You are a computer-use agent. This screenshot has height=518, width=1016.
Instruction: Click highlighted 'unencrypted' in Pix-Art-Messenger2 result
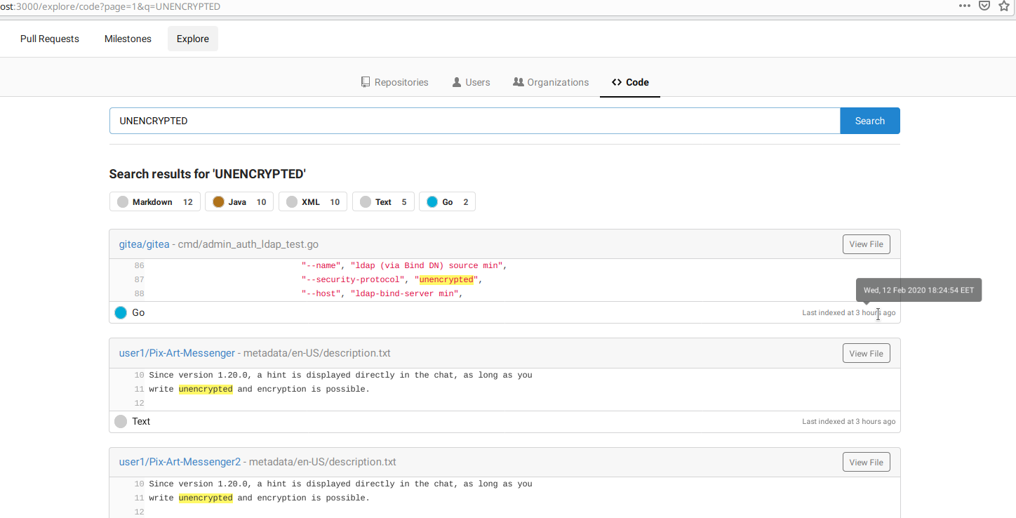[206, 498]
